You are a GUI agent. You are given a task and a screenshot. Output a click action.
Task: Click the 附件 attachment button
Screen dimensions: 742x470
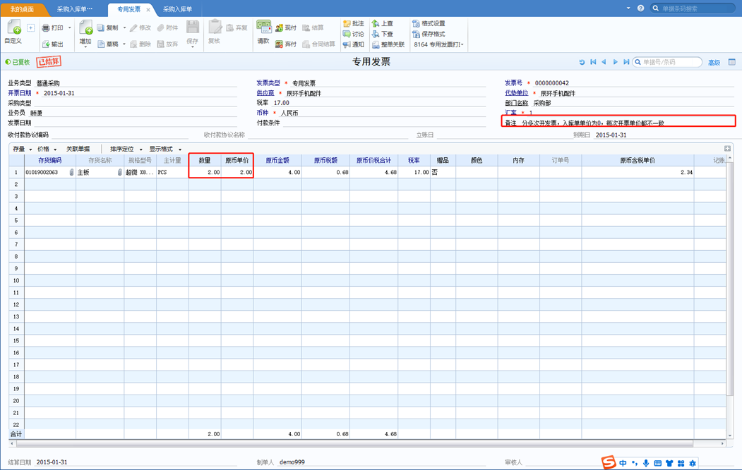tap(167, 28)
